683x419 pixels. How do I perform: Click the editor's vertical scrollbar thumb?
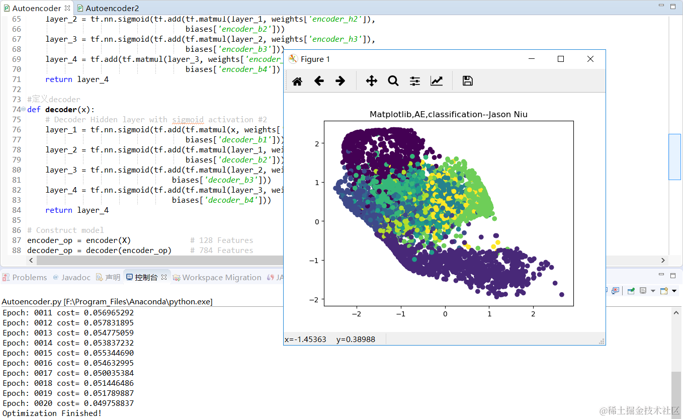674,156
